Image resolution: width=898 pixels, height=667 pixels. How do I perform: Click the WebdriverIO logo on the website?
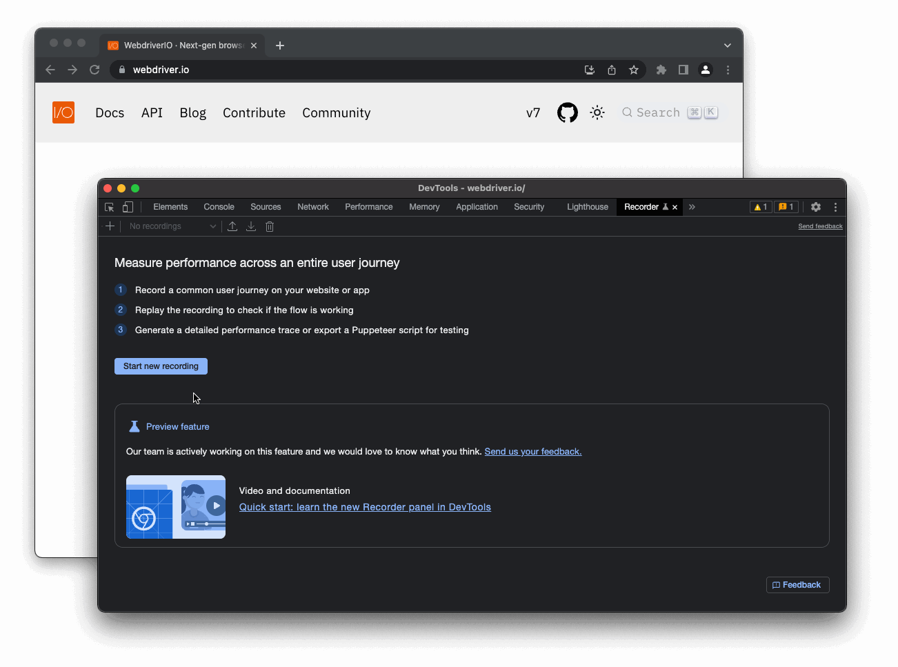tap(63, 112)
